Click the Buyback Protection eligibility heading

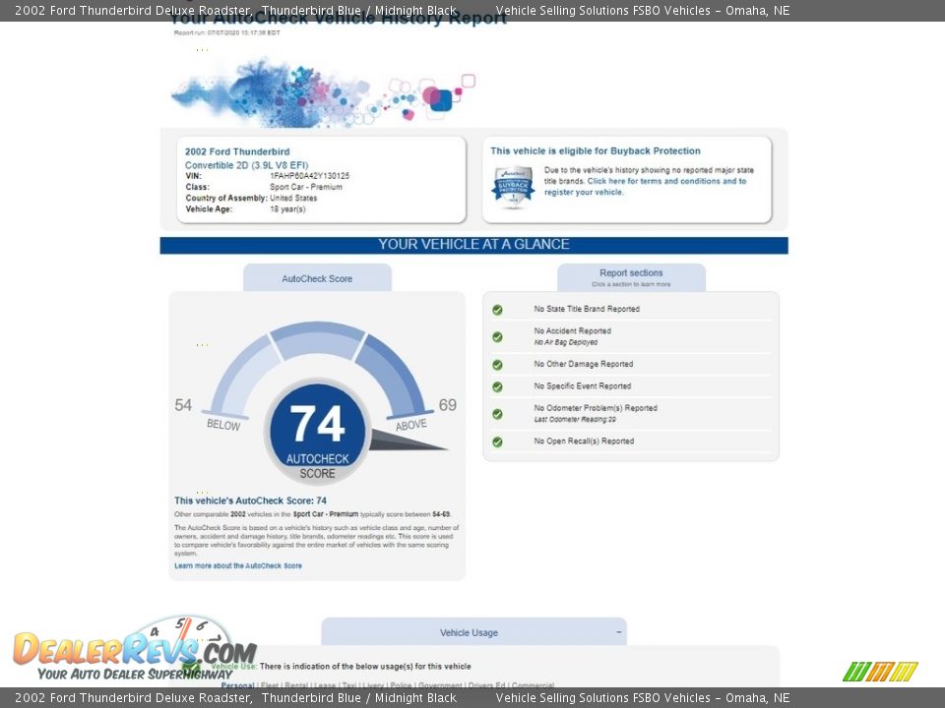tap(596, 151)
